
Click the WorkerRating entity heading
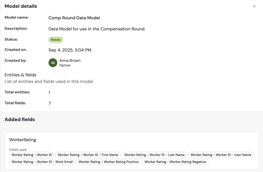click(x=23, y=140)
